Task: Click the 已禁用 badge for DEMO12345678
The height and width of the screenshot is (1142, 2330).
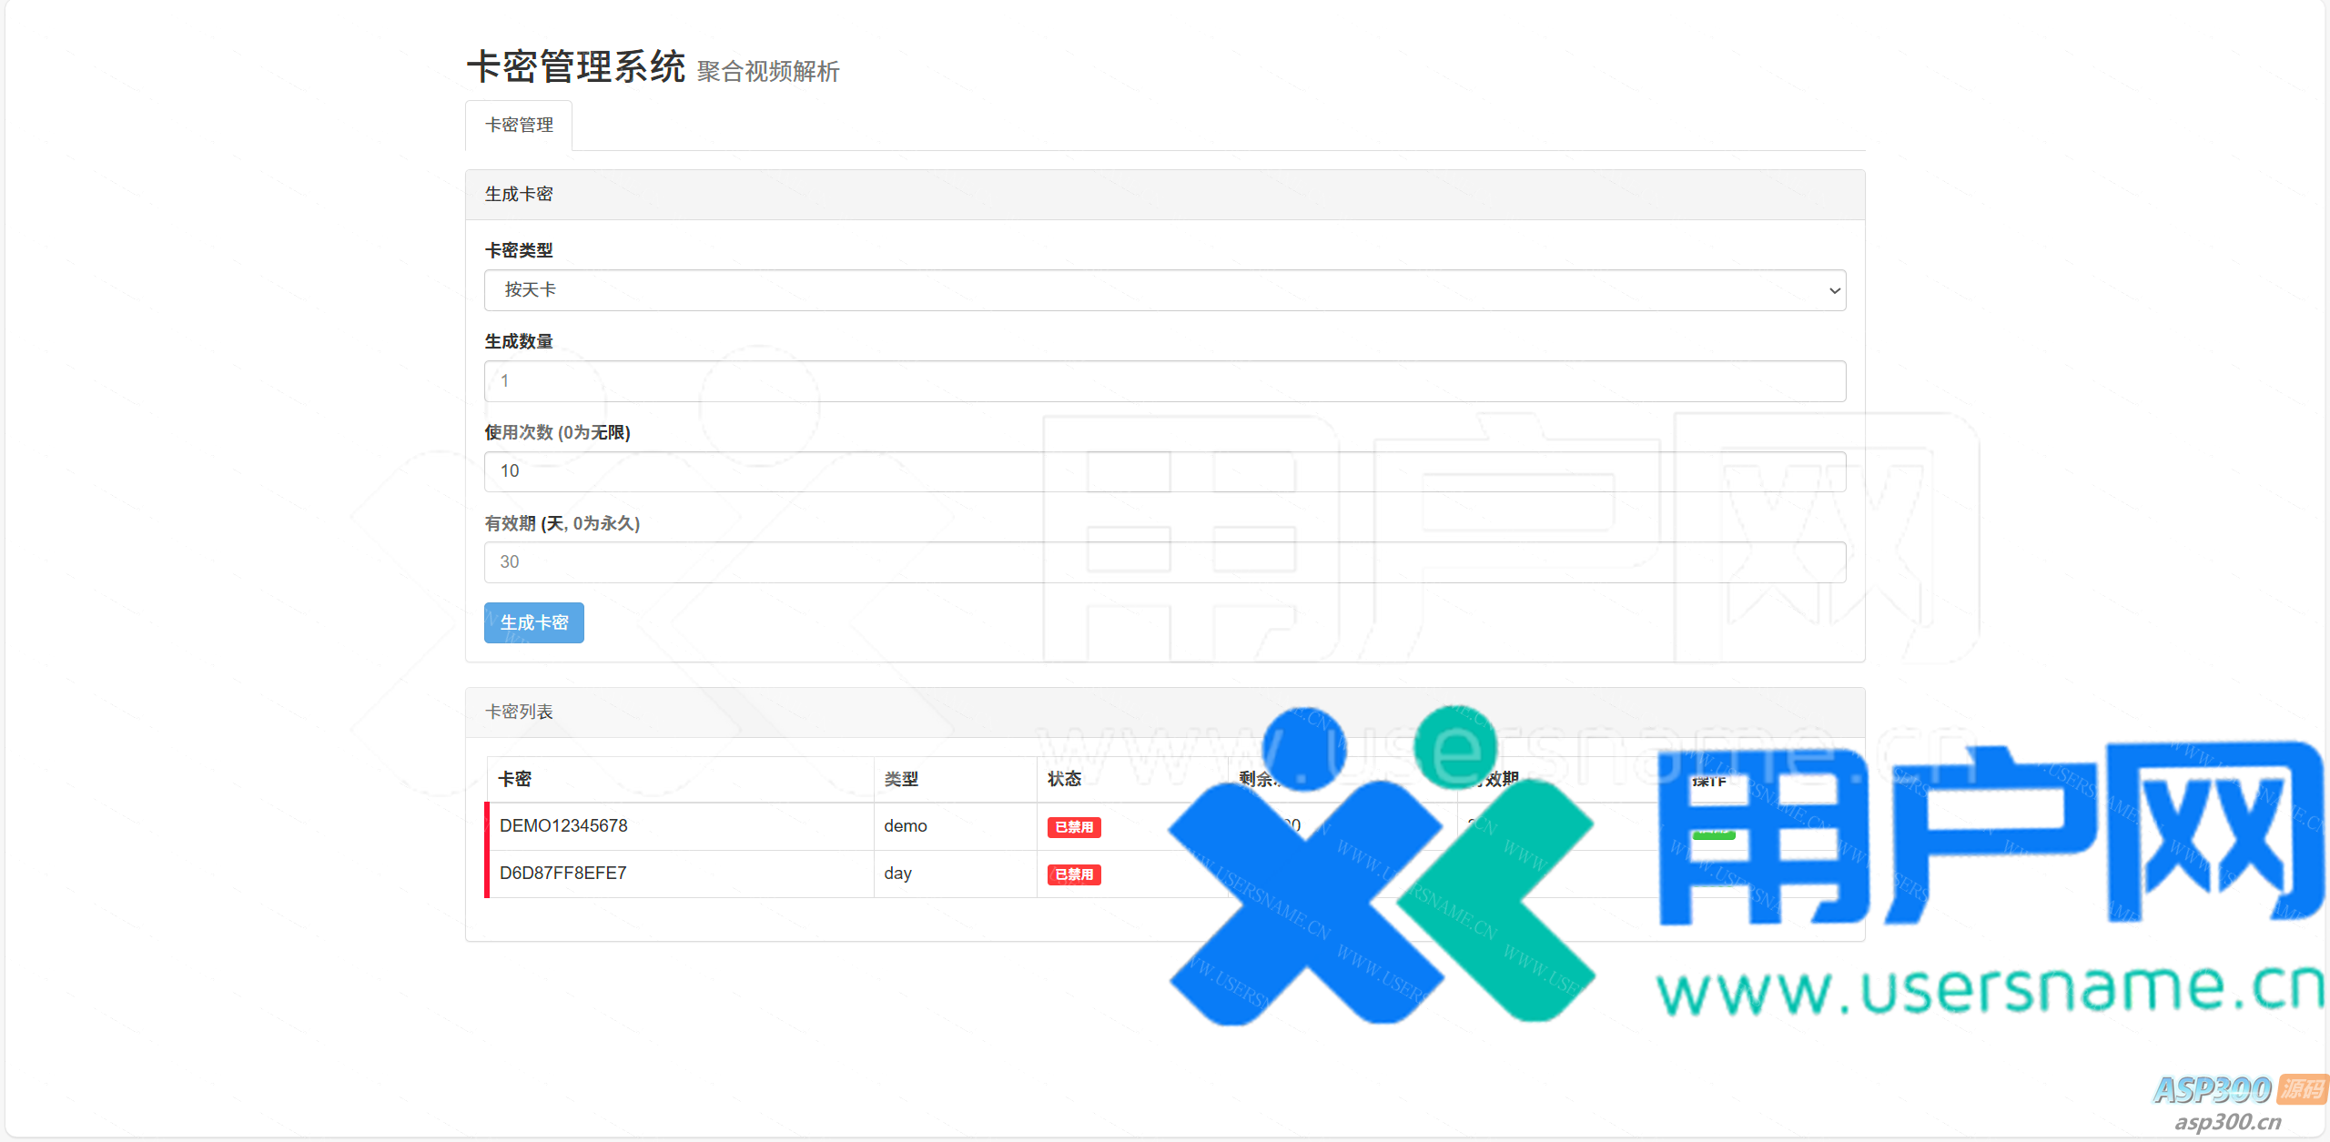Action: click(x=1074, y=827)
